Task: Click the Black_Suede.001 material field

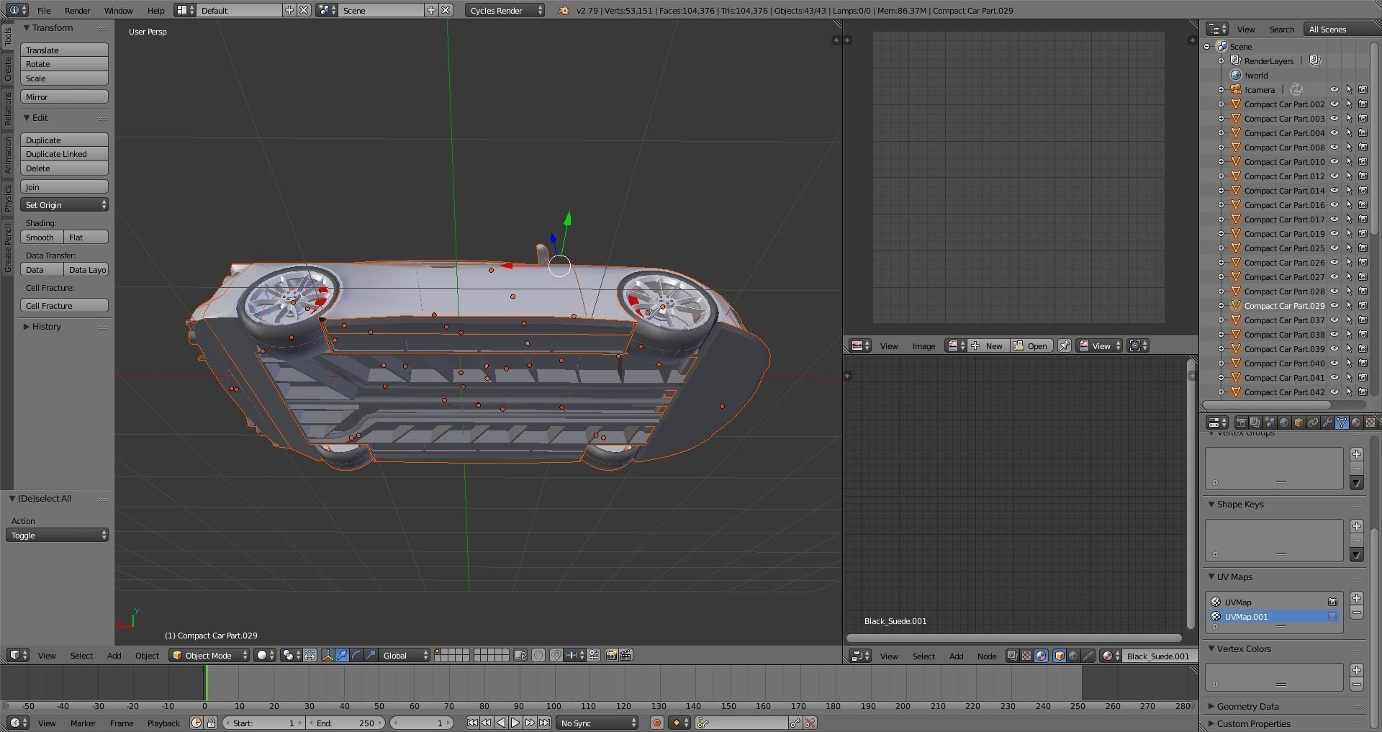Action: click(1159, 656)
